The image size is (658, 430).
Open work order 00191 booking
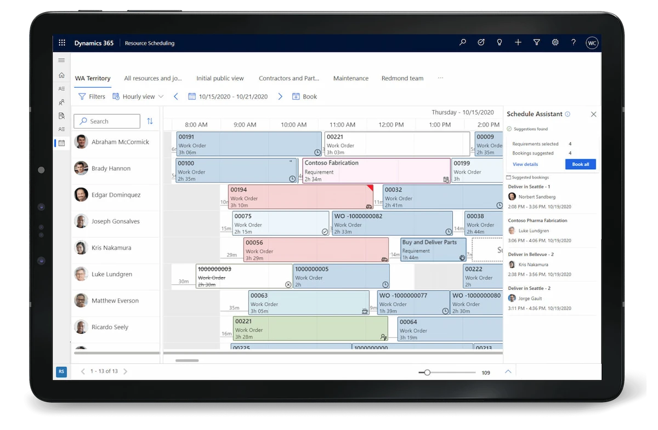(249, 144)
